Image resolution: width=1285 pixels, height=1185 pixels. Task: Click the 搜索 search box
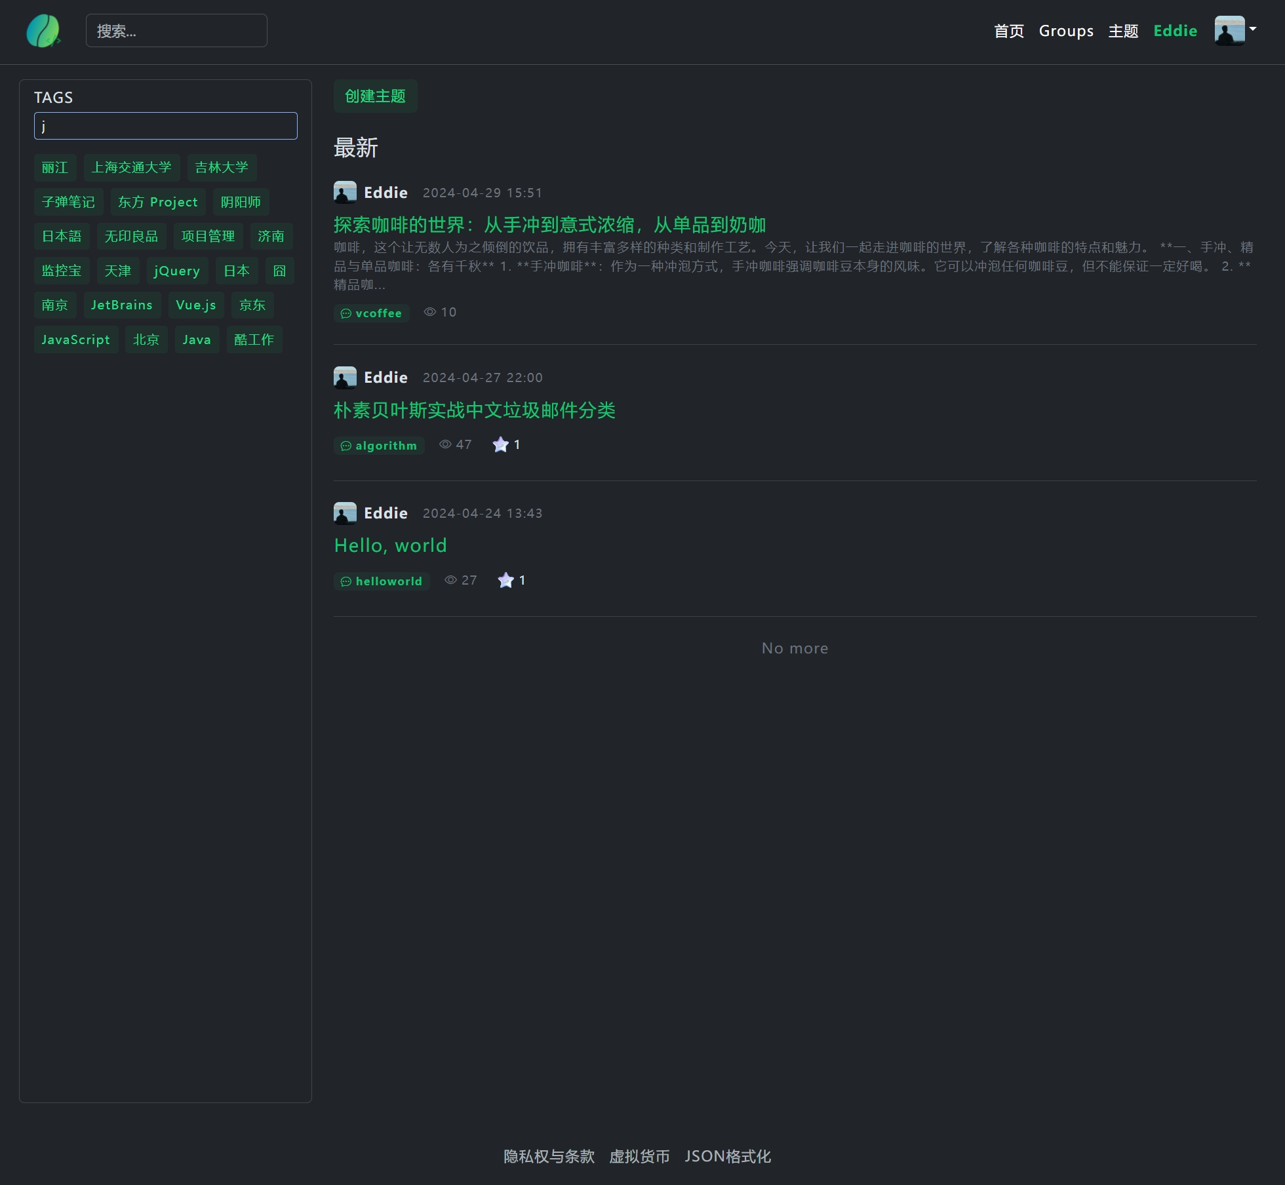[x=176, y=31]
